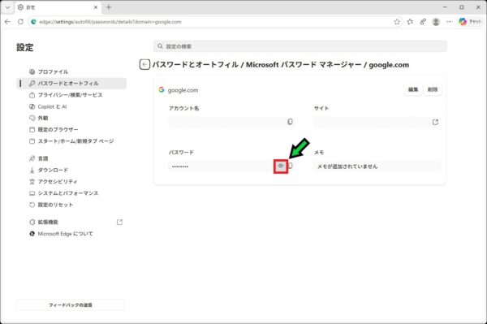Click the masked password field
This screenshot has height=324, width=487.
pos(222,166)
